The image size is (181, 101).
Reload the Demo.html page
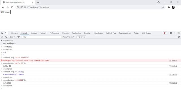(x=12, y=7)
